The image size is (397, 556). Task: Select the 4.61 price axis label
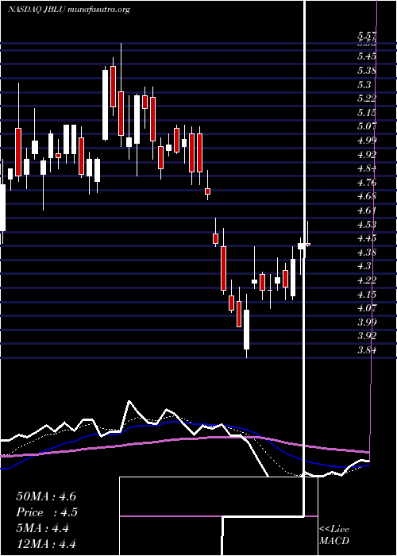(367, 210)
